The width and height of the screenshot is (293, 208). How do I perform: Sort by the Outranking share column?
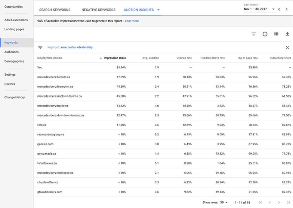[x=280, y=58]
